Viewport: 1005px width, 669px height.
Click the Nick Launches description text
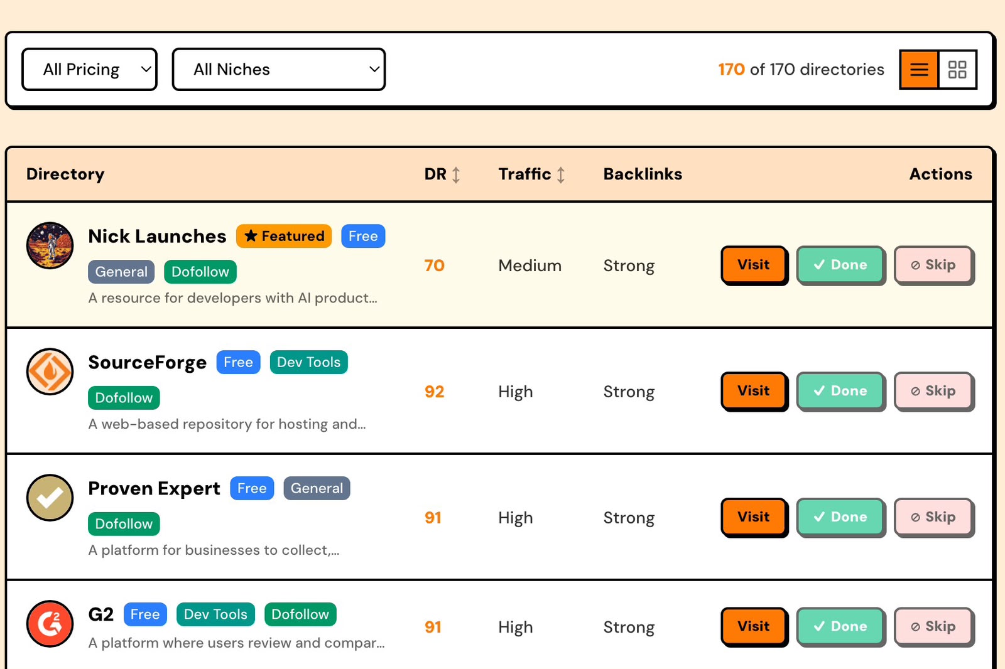[x=232, y=298]
